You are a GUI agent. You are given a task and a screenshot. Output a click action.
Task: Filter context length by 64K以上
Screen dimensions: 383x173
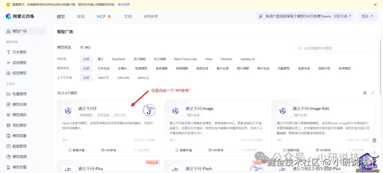(143, 78)
